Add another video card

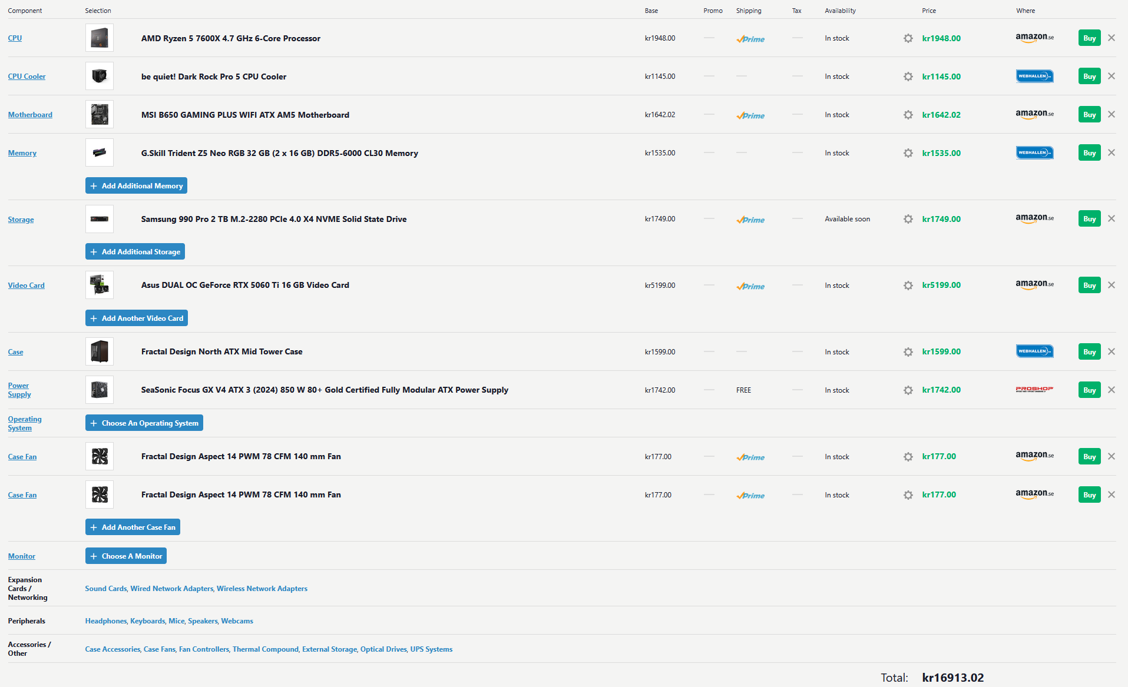(x=137, y=318)
